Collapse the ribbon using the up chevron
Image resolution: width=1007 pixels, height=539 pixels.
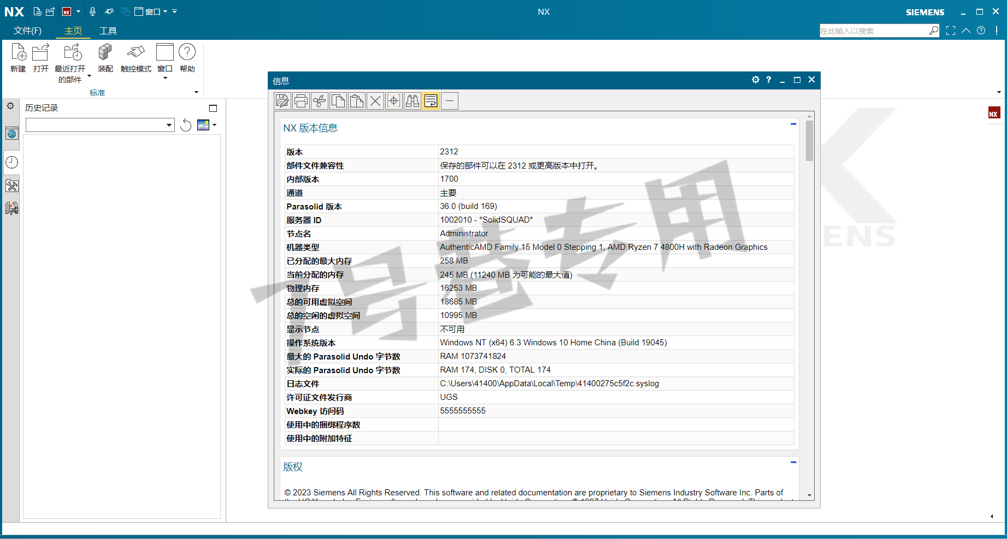click(x=966, y=31)
